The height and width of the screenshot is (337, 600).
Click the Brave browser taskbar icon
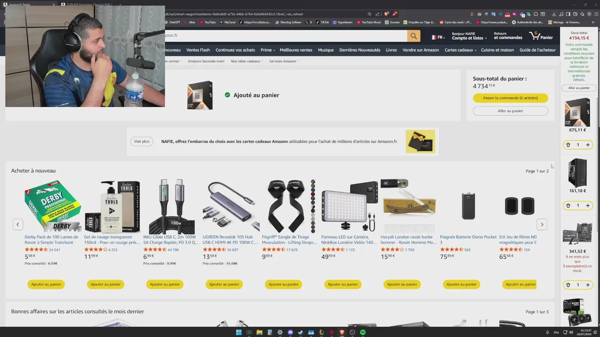point(342,332)
